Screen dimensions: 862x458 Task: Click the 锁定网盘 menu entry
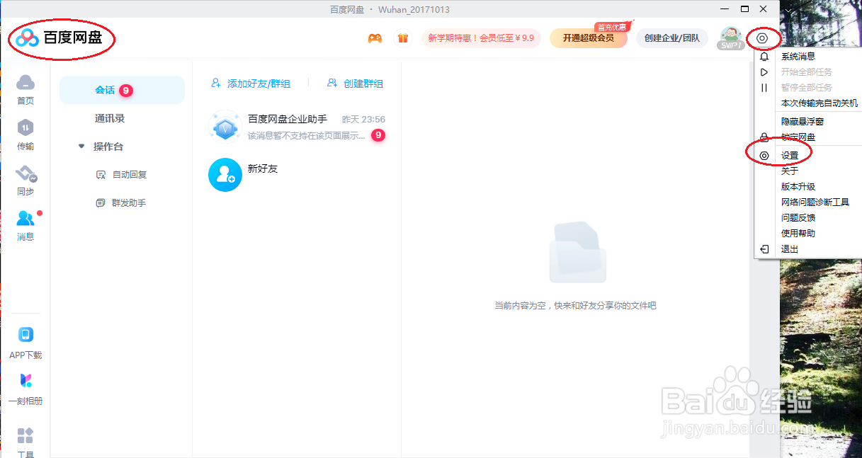click(798, 137)
